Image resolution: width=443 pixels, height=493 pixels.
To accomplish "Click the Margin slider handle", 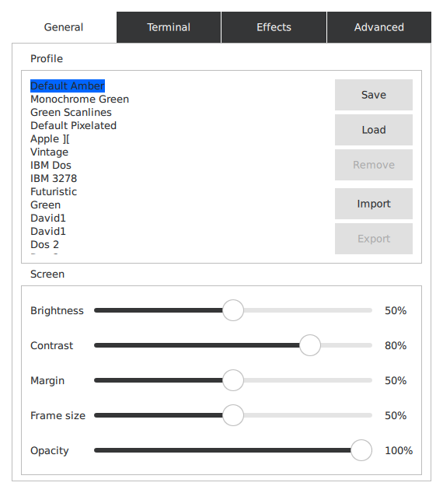I will point(233,380).
